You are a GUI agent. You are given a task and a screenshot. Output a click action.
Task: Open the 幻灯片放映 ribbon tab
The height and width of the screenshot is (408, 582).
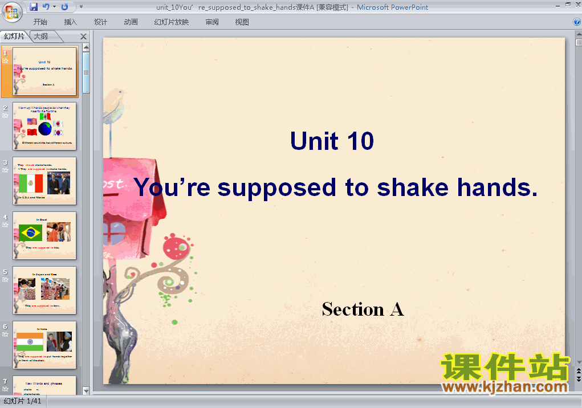coord(172,22)
